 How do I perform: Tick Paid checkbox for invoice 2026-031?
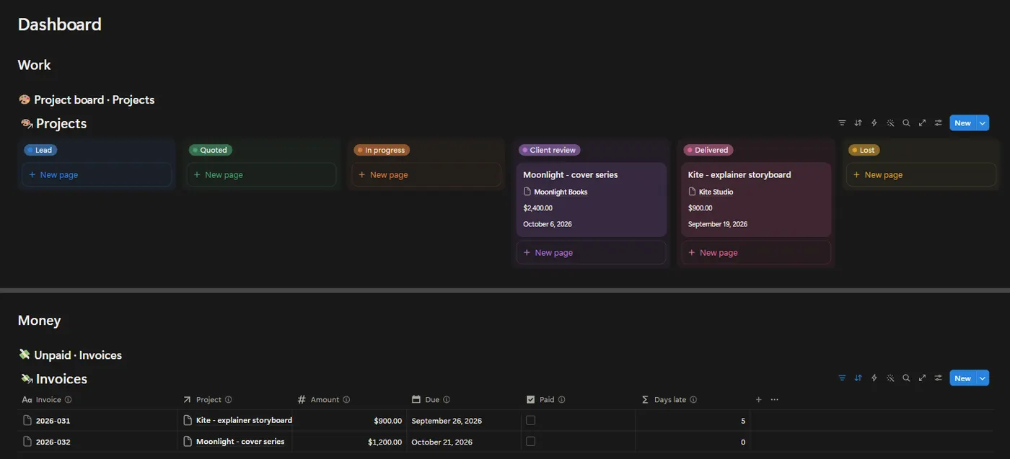coord(531,420)
